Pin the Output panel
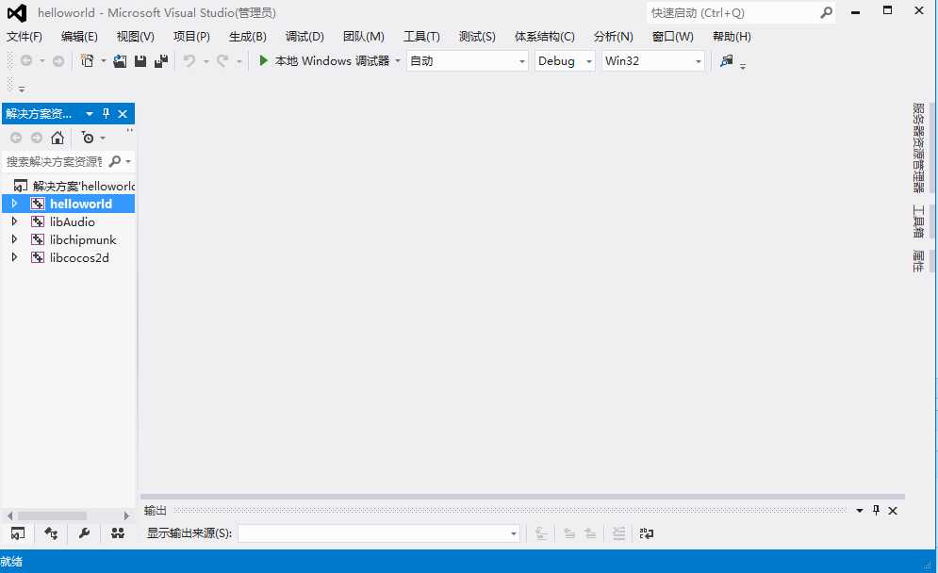This screenshot has height=573, width=938. point(876,510)
